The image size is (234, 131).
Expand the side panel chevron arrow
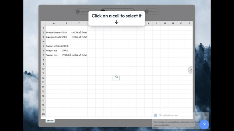coord(191,70)
